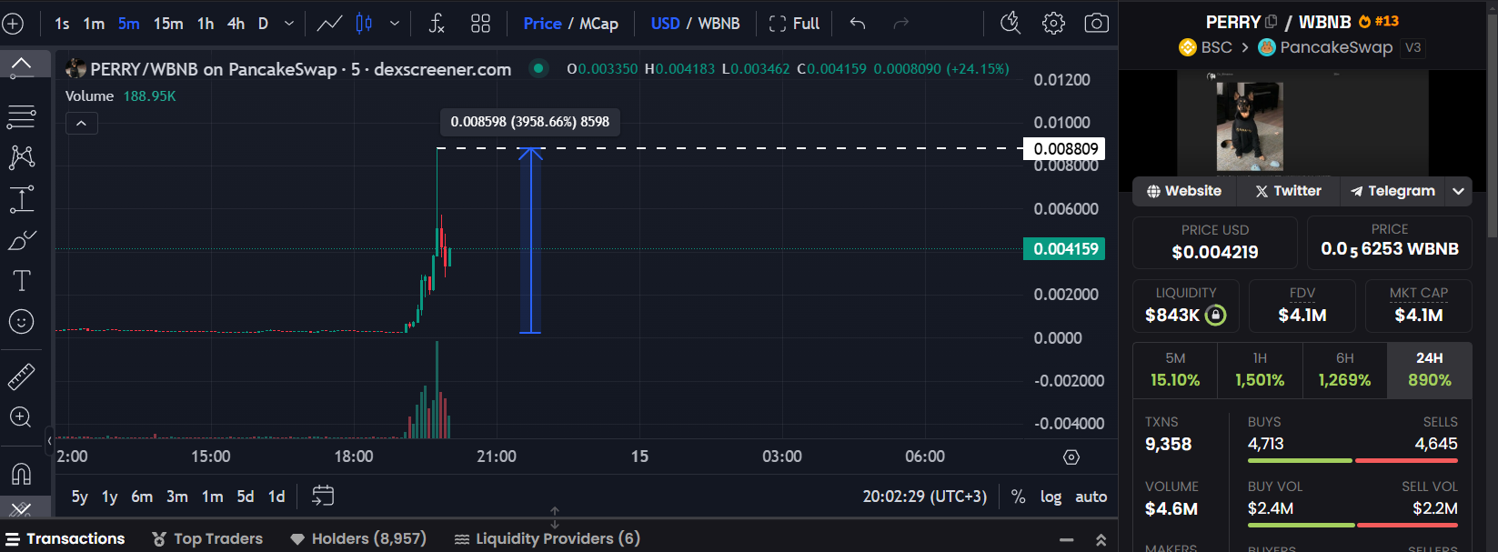Screen dimensions: 1498x552
Task: Open the layout grid templates icon
Action: 480,24
